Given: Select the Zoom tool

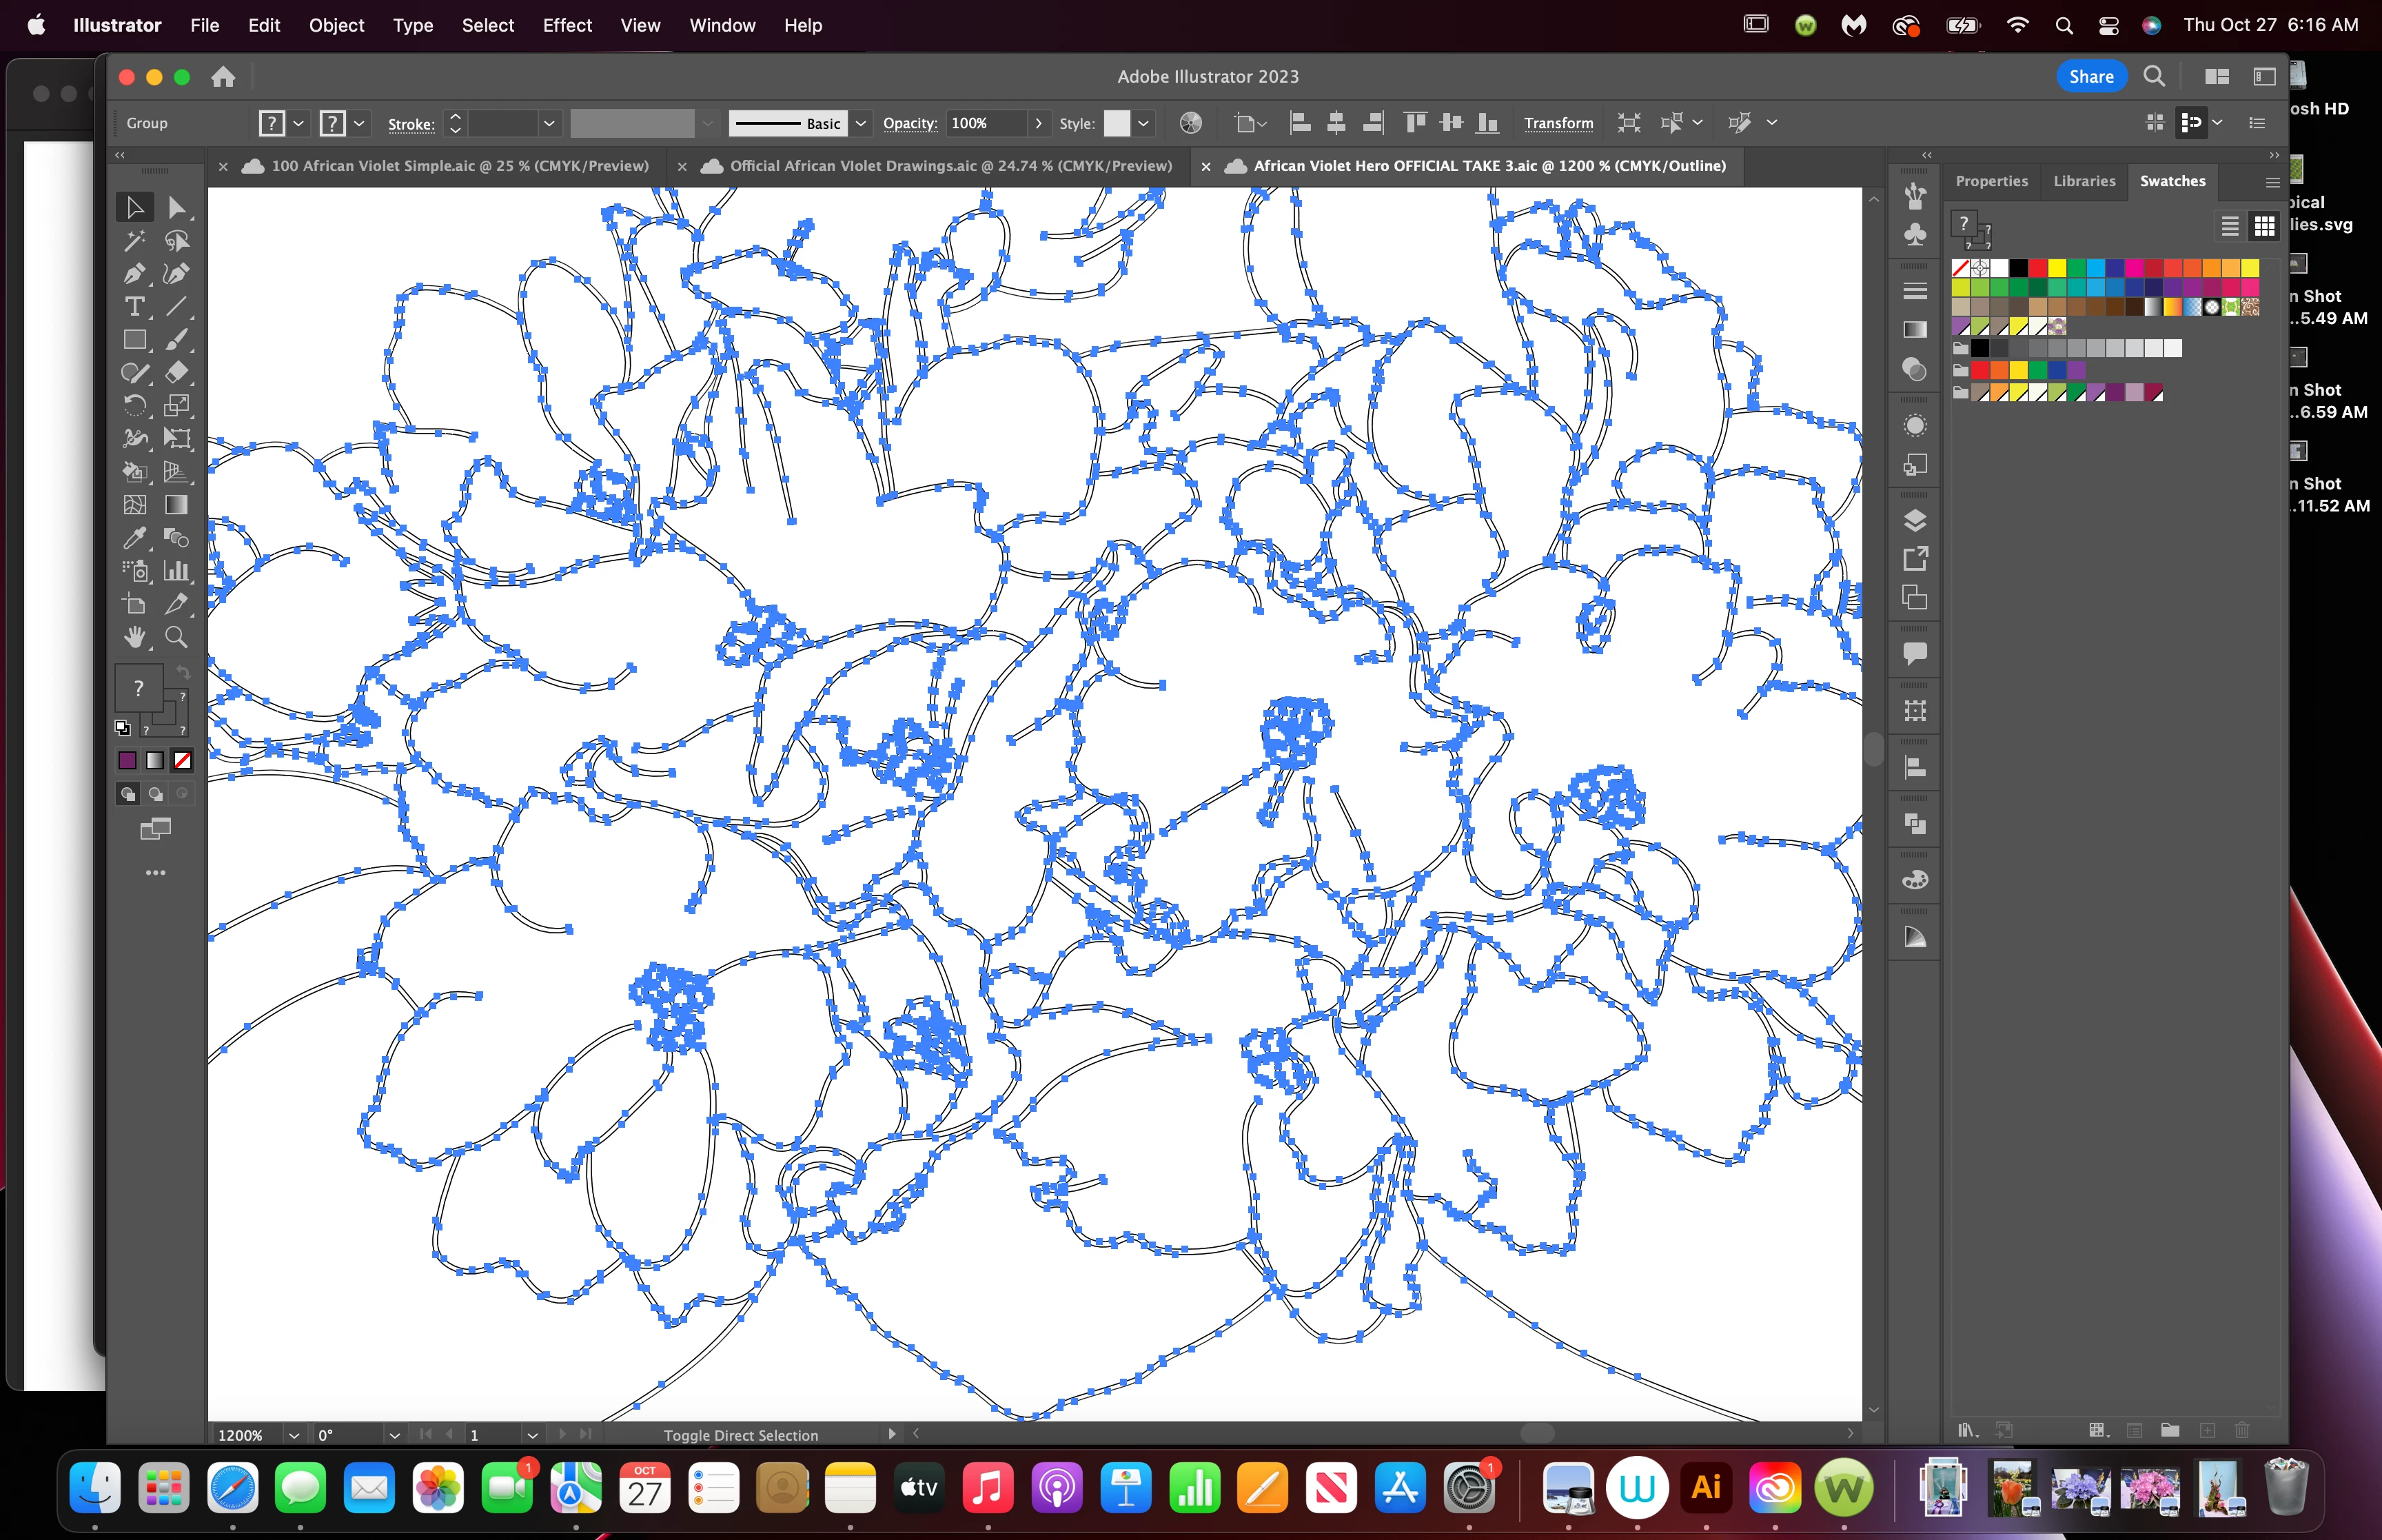Looking at the screenshot, I should (176, 637).
